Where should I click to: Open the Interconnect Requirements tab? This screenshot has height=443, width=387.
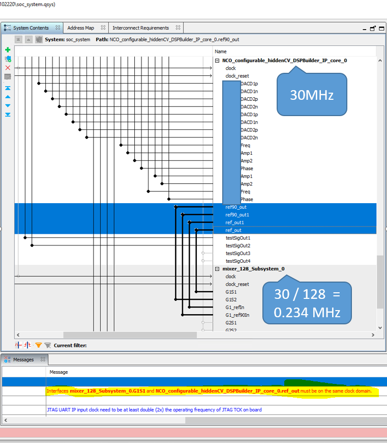[x=140, y=28]
